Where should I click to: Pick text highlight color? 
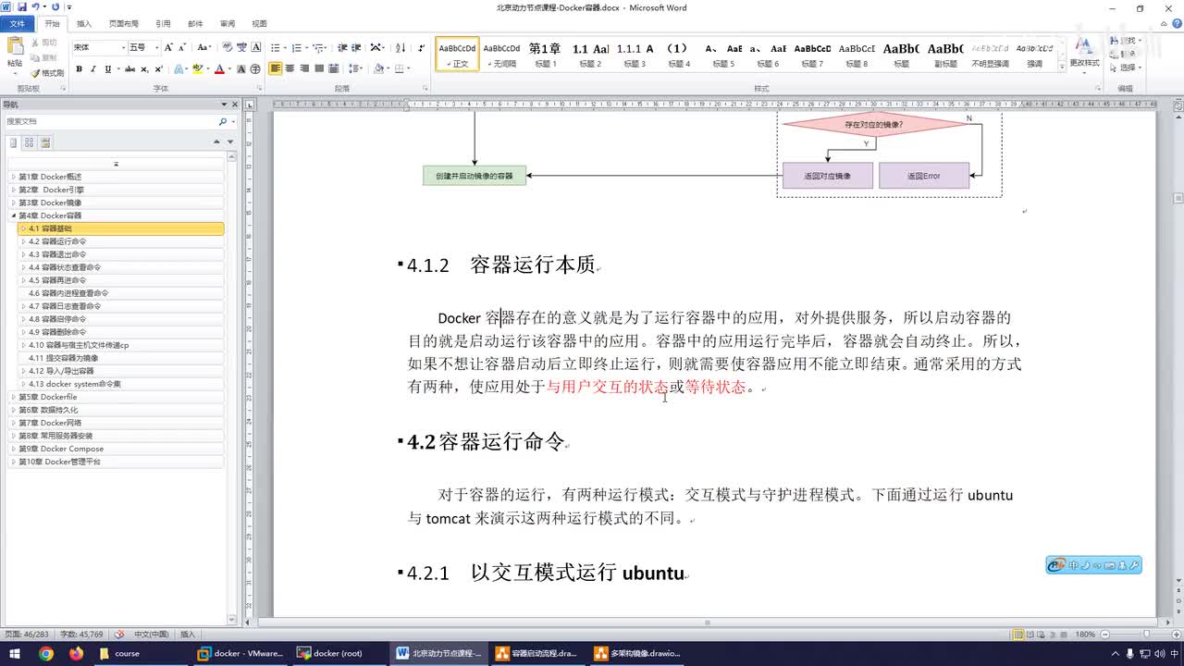click(x=197, y=68)
